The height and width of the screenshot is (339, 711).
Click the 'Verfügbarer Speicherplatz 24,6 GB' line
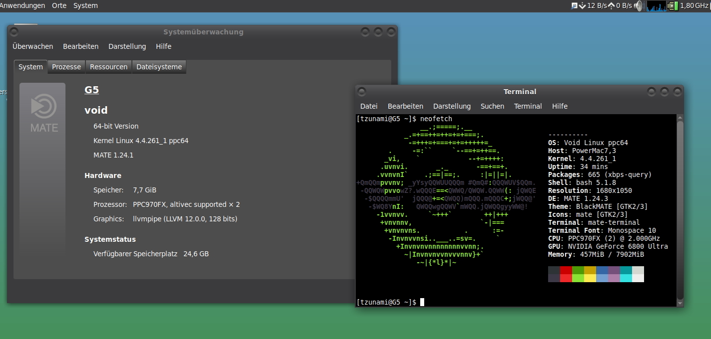[151, 254]
